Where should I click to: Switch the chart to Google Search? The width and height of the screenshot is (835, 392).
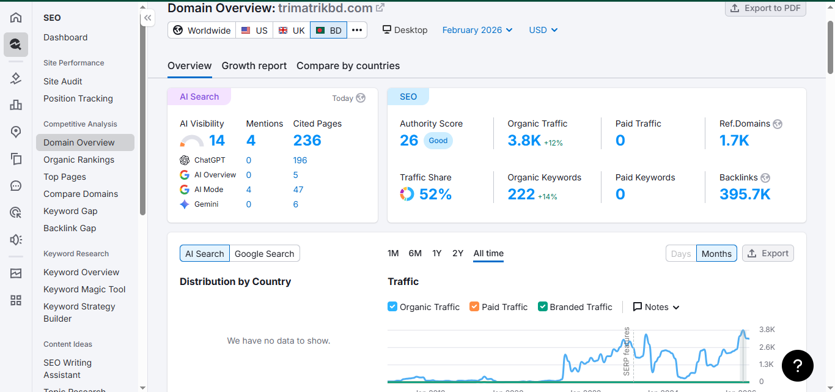265,254
